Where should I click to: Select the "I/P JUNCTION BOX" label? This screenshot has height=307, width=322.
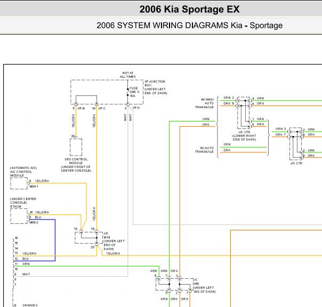155,83
